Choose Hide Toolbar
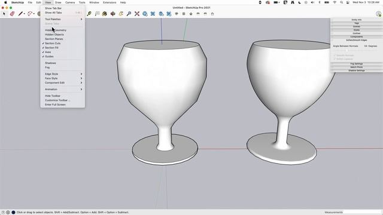Viewport: 383px width, 215px height. click(x=62, y=96)
